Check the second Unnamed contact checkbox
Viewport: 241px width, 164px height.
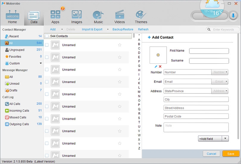point(47,57)
